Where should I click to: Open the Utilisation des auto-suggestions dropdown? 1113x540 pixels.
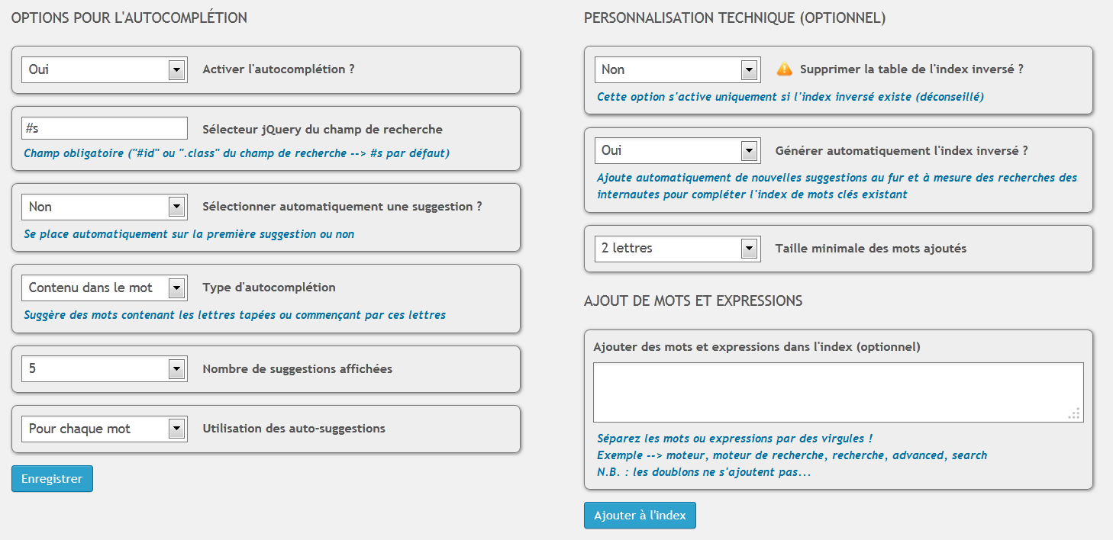coord(104,429)
